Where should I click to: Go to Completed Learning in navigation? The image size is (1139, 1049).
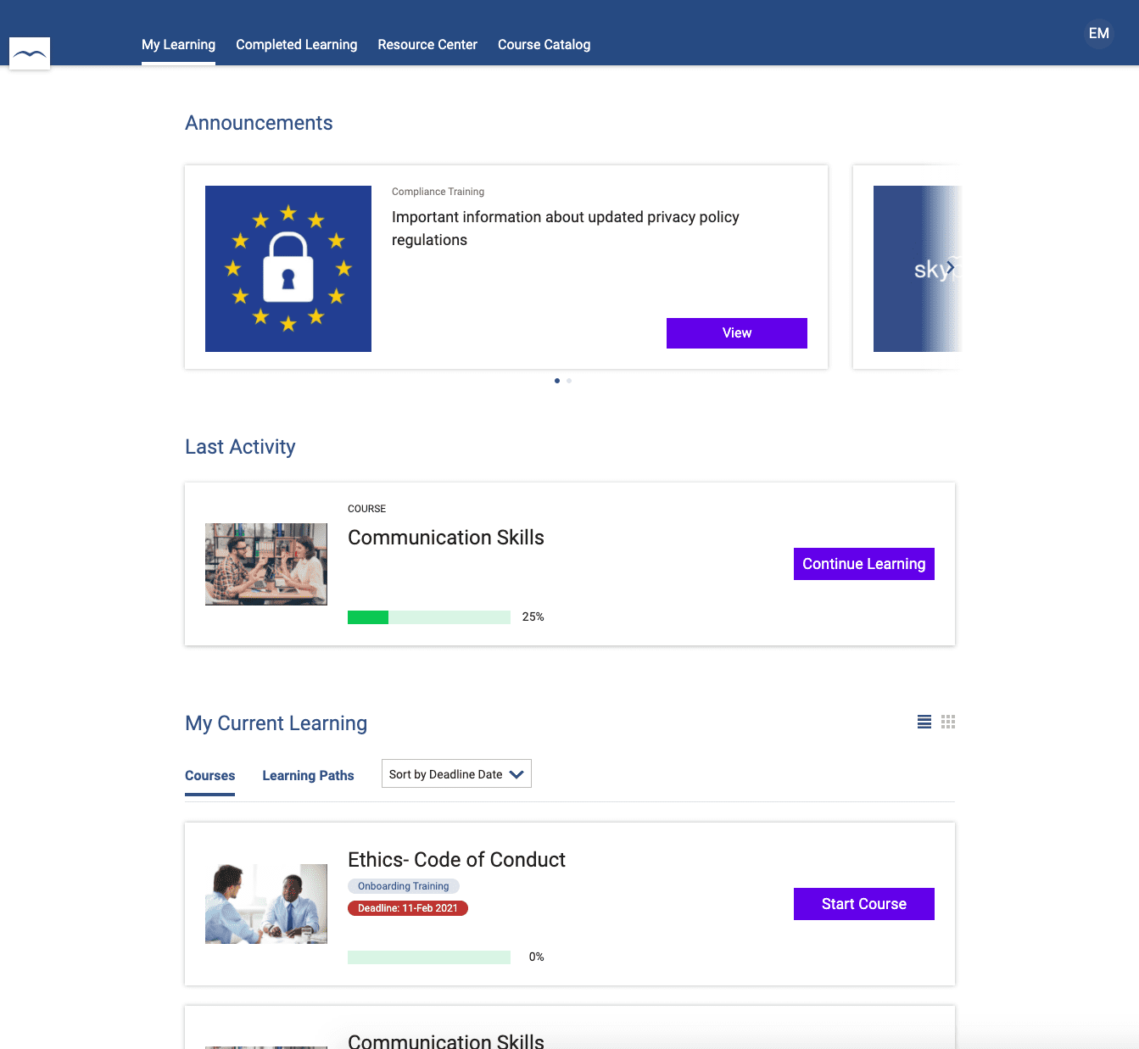[296, 45]
